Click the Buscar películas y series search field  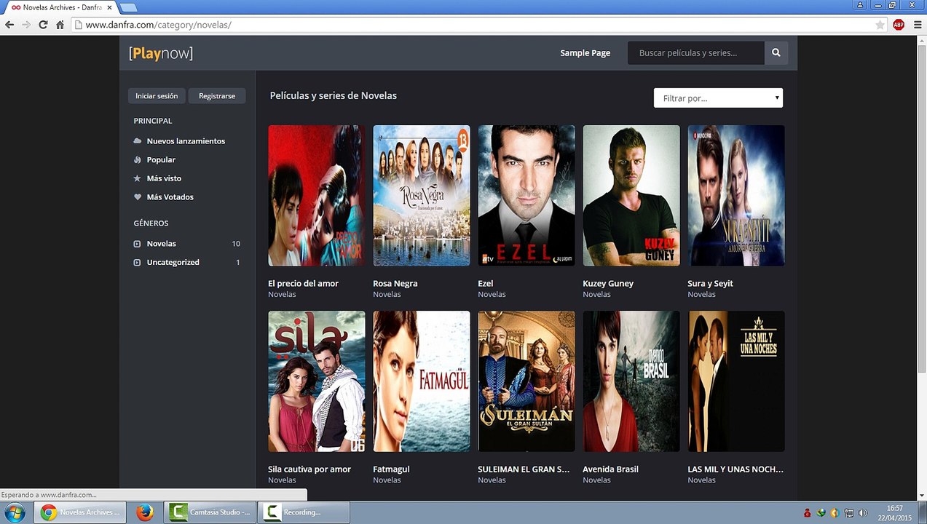point(696,53)
